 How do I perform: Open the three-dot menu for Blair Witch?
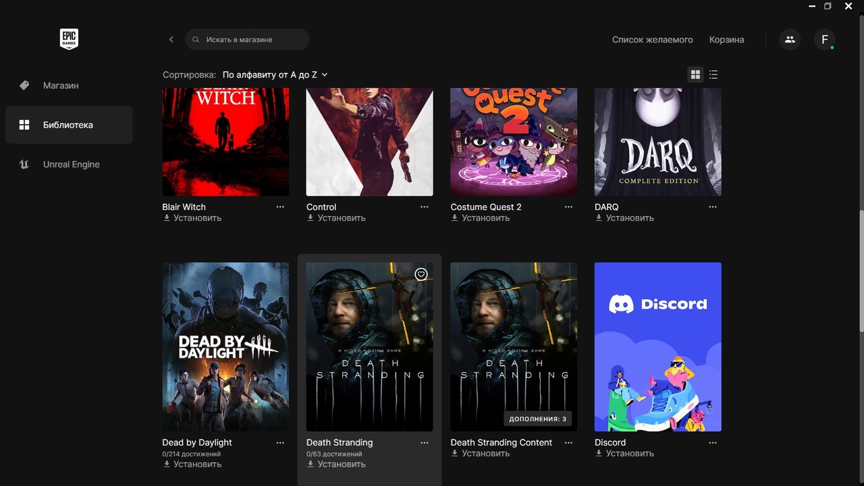point(280,207)
